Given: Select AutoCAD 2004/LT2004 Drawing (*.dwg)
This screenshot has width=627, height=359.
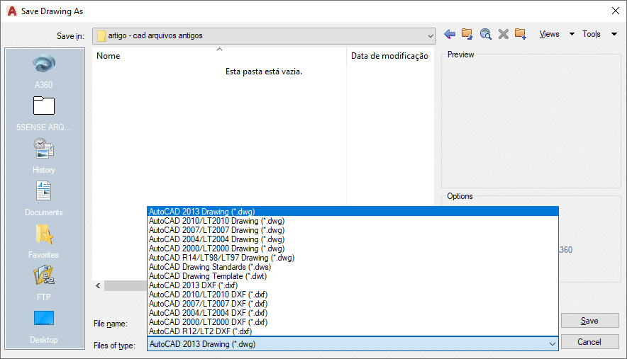Looking at the screenshot, I should tap(353, 239).
